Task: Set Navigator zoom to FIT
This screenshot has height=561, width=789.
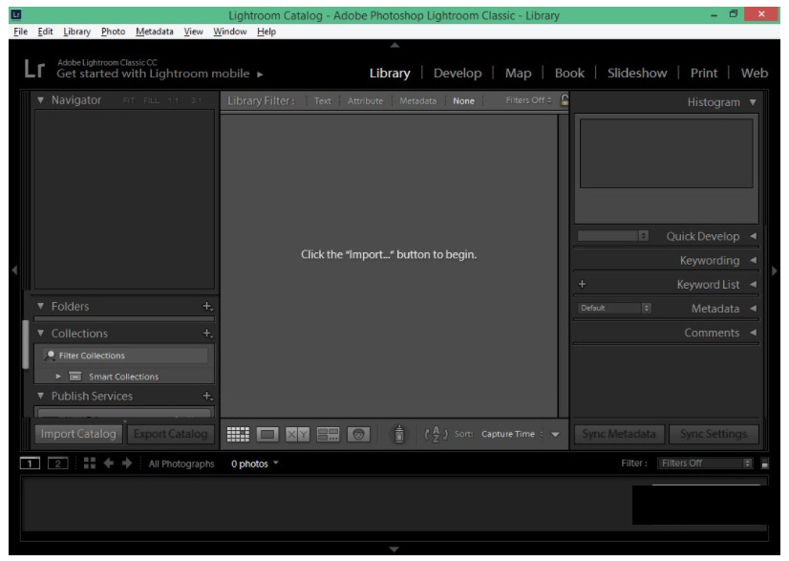Action: [x=129, y=100]
